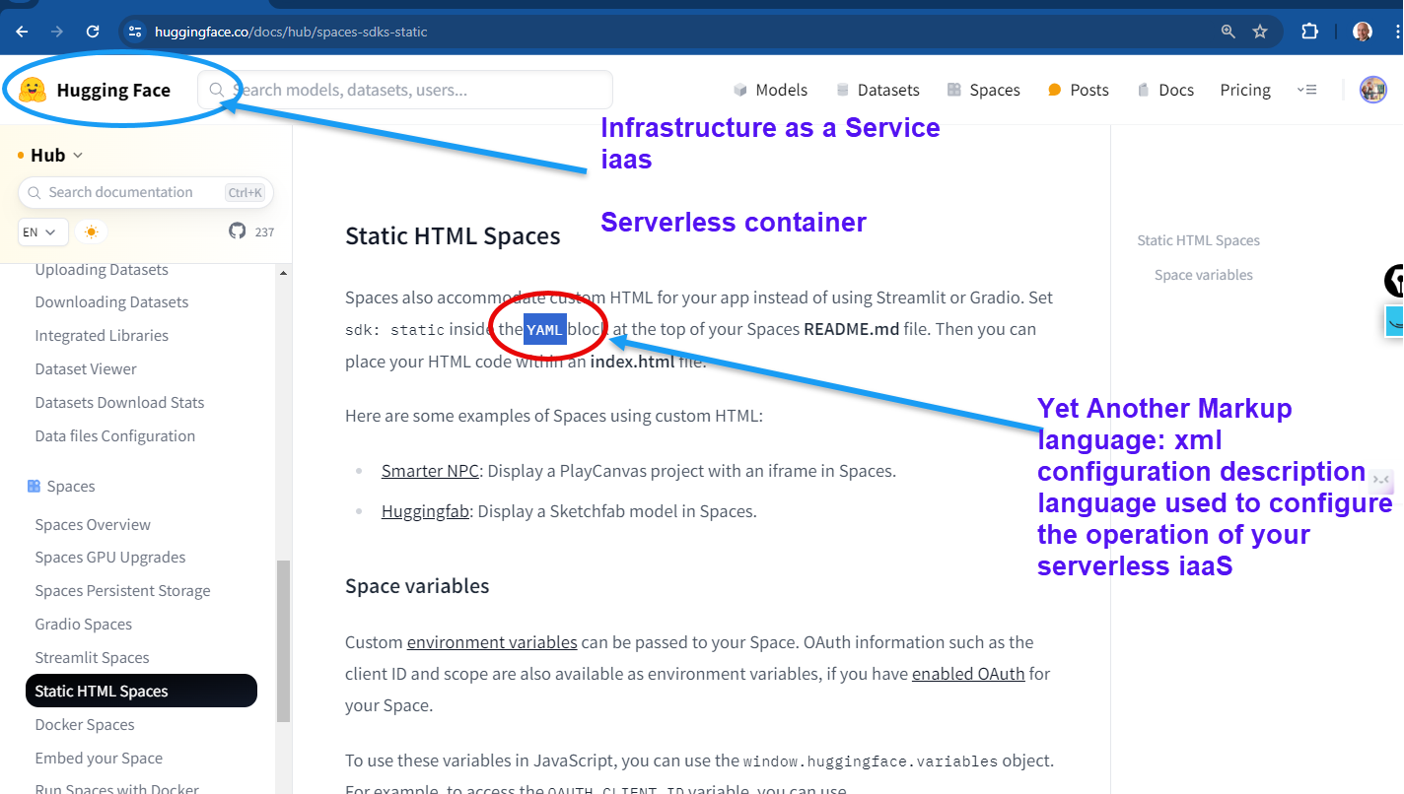The height and width of the screenshot is (794, 1404).
Task: Go to the Datasets navigation item
Action: (877, 90)
